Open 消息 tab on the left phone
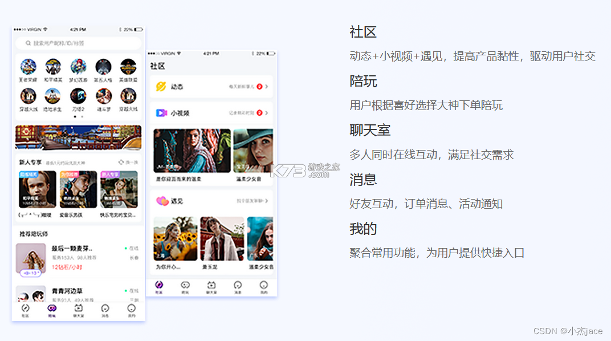 (x=105, y=311)
